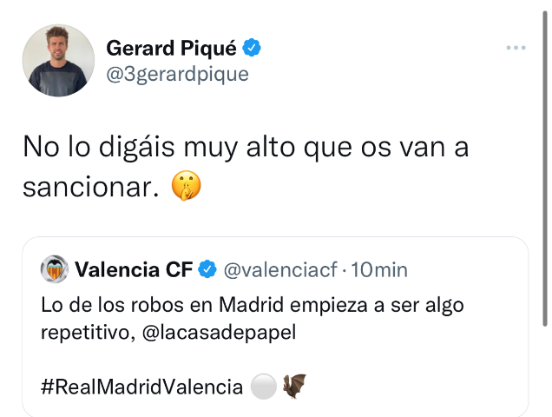The width and height of the screenshot is (552, 417).
Task: Click the word "repetitivo," in the quoted tweet
Action: [x=85, y=333]
